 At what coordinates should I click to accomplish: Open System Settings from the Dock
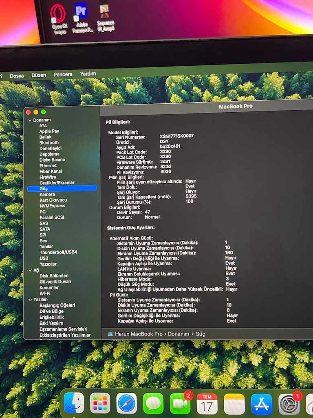point(289,405)
